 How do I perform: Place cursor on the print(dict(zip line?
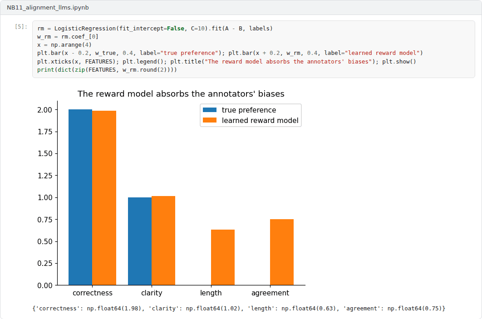coord(107,70)
